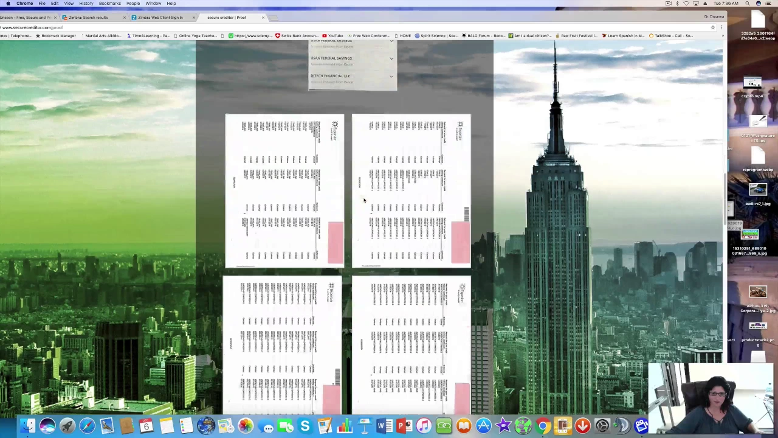The height and width of the screenshot is (438, 778).
Task: Open the Bookmarks menu
Action: 110,3
